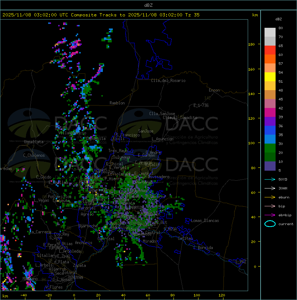
Task: Pick the tan 45-48 dBZ swatch
Action: pyautogui.click(x=270, y=94)
